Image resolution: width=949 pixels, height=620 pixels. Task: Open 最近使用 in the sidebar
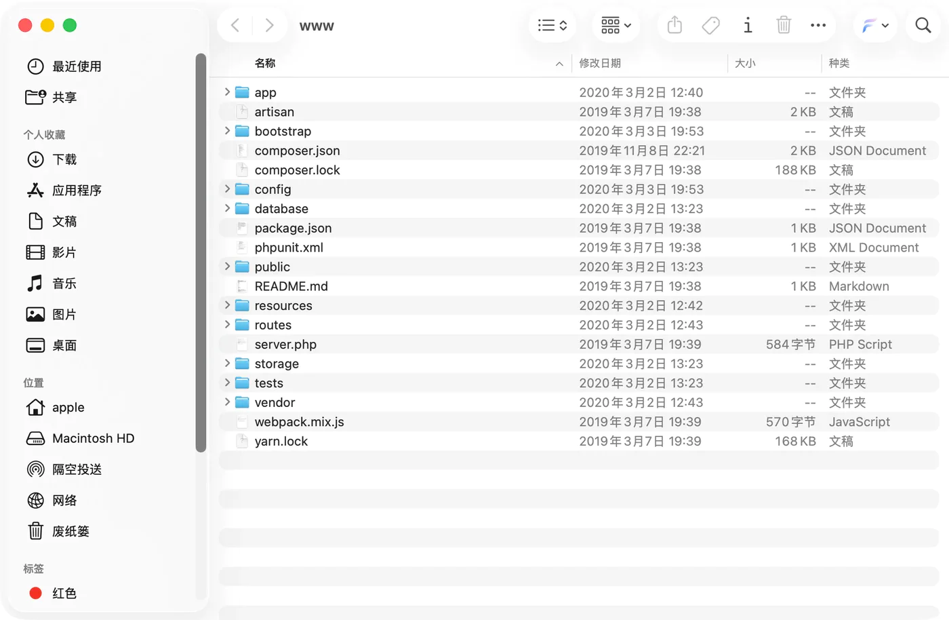click(64, 66)
